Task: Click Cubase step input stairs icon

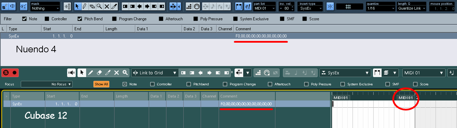Action: click(x=258, y=73)
